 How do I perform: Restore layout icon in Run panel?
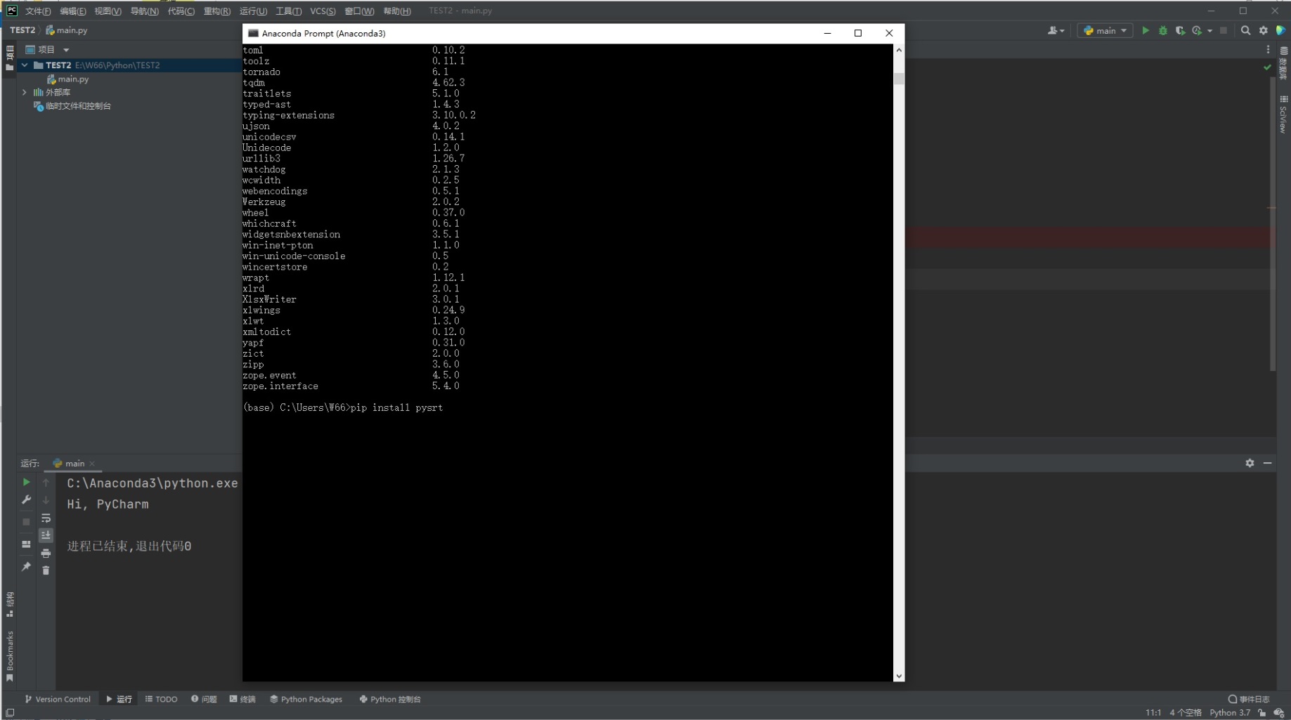[x=26, y=544]
